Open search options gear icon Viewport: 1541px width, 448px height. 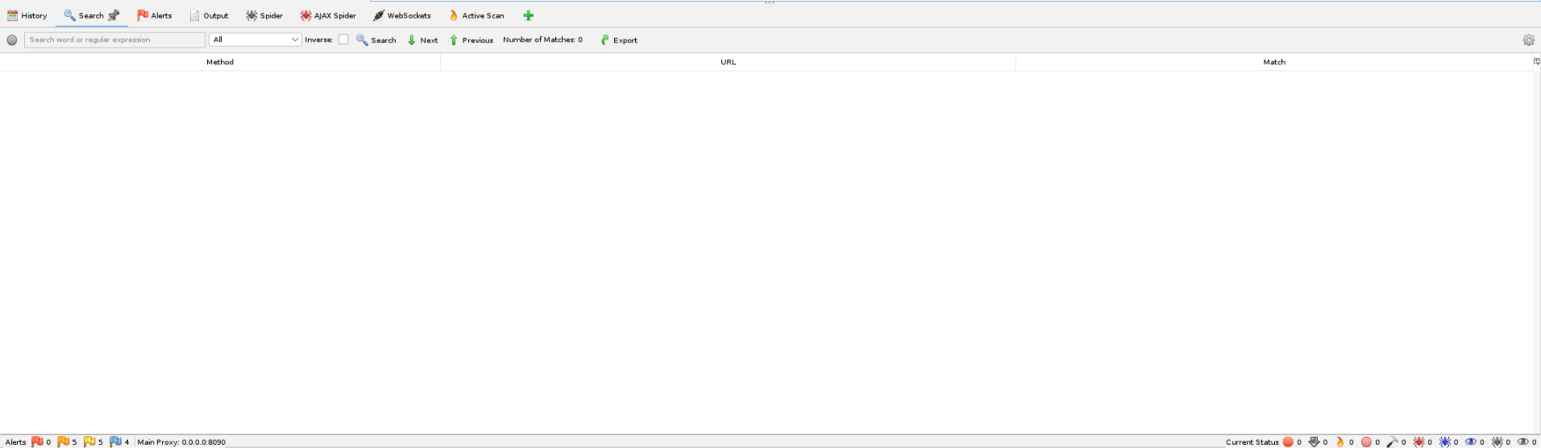coord(1528,39)
